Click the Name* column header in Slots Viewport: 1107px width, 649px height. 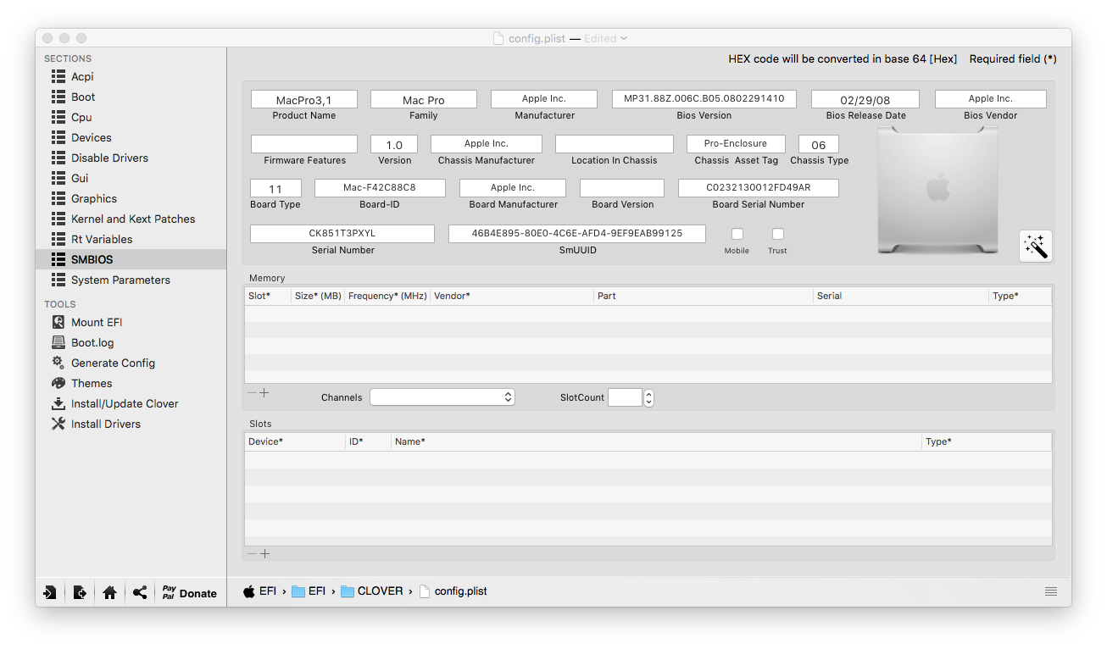(x=656, y=441)
